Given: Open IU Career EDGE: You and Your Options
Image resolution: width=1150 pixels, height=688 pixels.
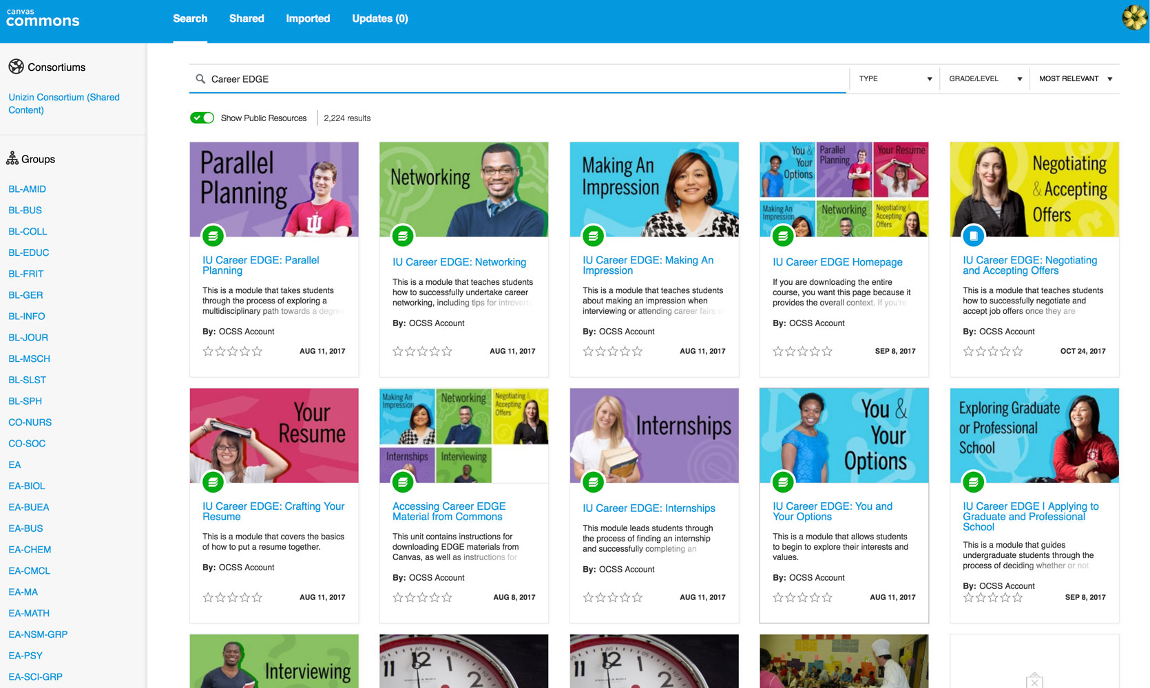Looking at the screenshot, I should click(x=832, y=511).
